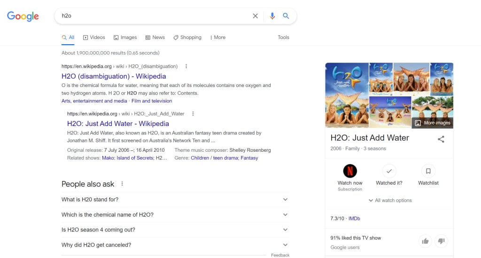Viewport: 481px width, 258px height.
Task: Switch to the News tab
Action: [x=155, y=38]
